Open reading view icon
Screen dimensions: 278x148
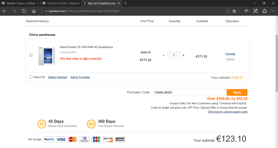228,11
